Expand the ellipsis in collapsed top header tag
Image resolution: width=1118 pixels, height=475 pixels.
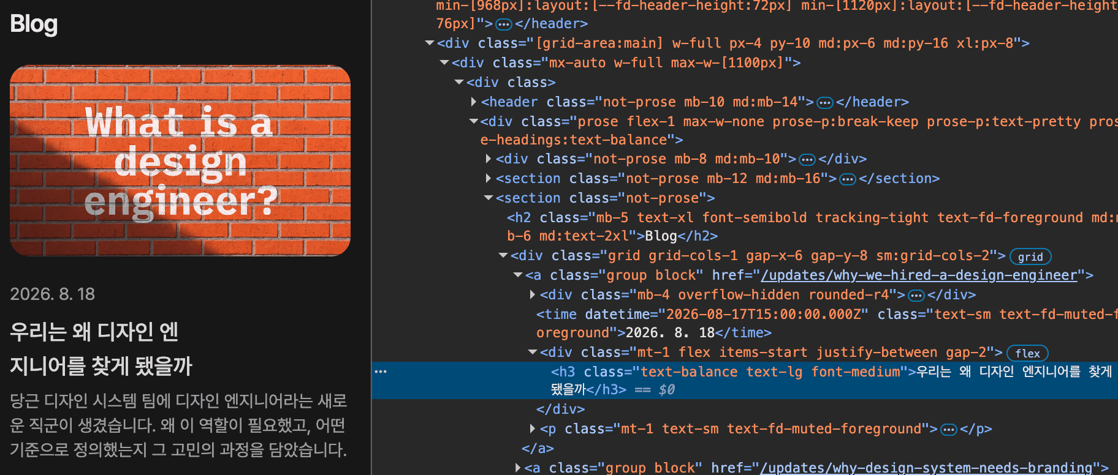coord(503,24)
